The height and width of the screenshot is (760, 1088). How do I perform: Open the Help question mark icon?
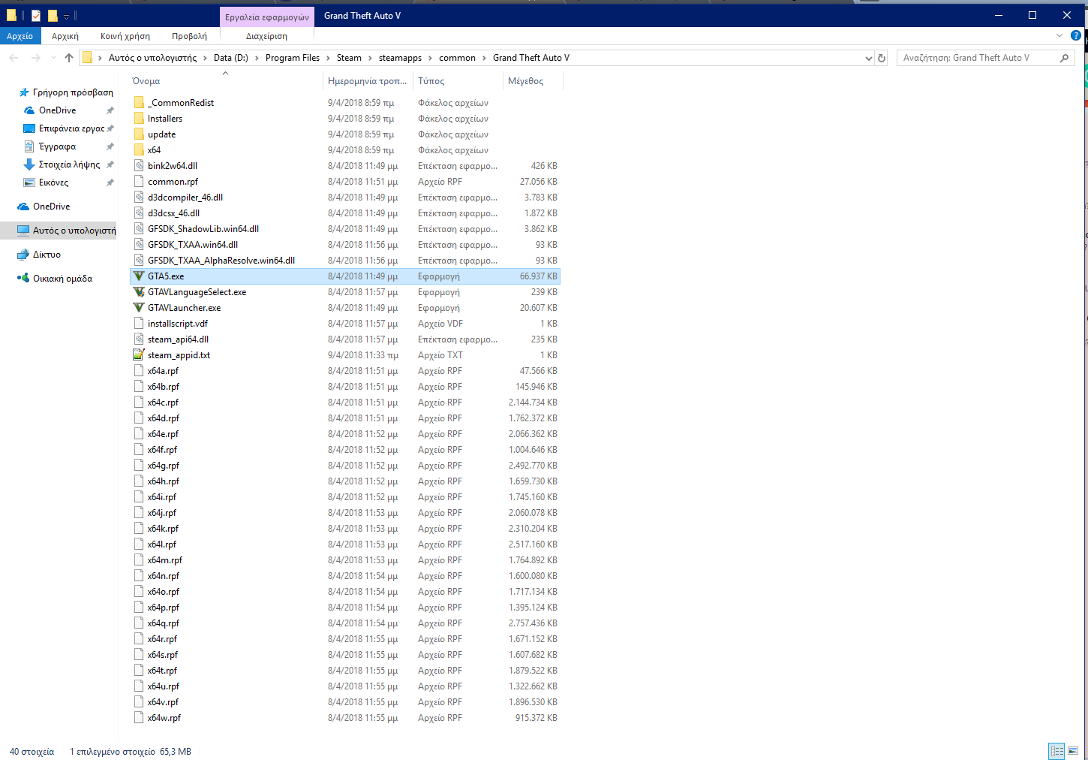(x=1075, y=35)
